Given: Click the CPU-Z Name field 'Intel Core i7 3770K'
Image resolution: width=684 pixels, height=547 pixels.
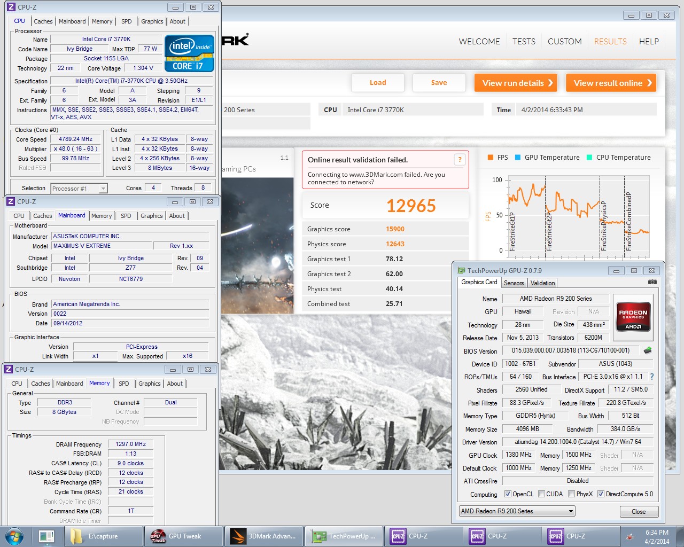Looking at the screenshot, I should [106, 39].
